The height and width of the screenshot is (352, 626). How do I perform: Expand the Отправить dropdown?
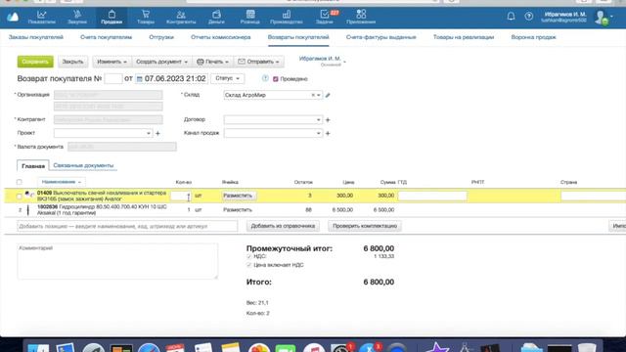pos(258,62)
